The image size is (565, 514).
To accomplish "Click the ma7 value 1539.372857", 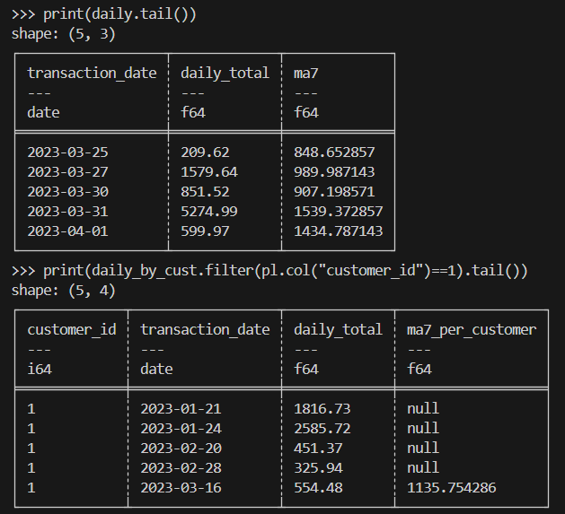I will (339, 211).
